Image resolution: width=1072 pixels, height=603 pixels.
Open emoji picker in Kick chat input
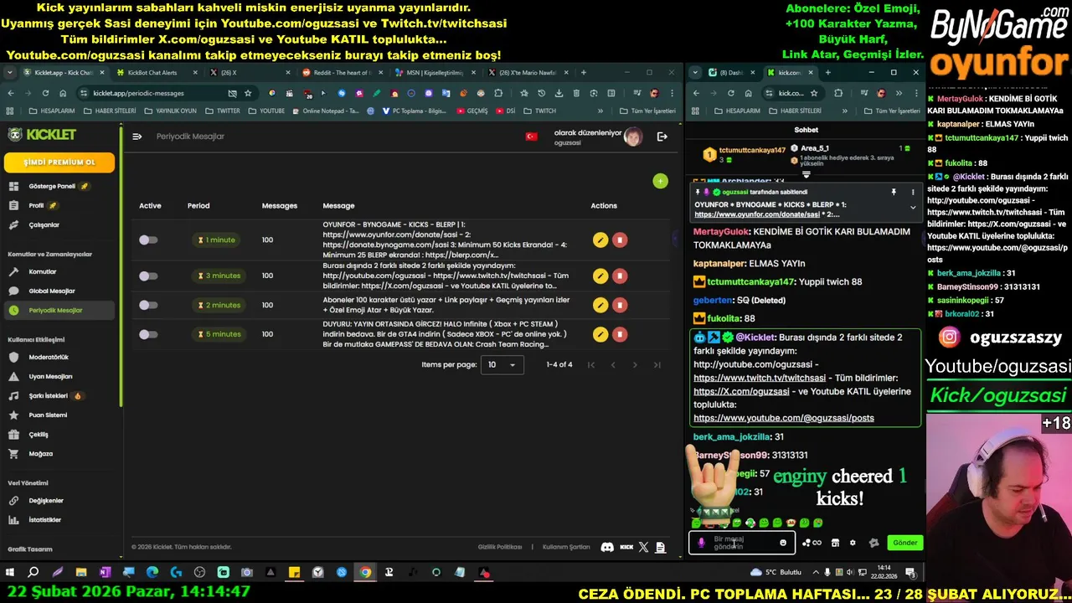[x=783, y=543]
